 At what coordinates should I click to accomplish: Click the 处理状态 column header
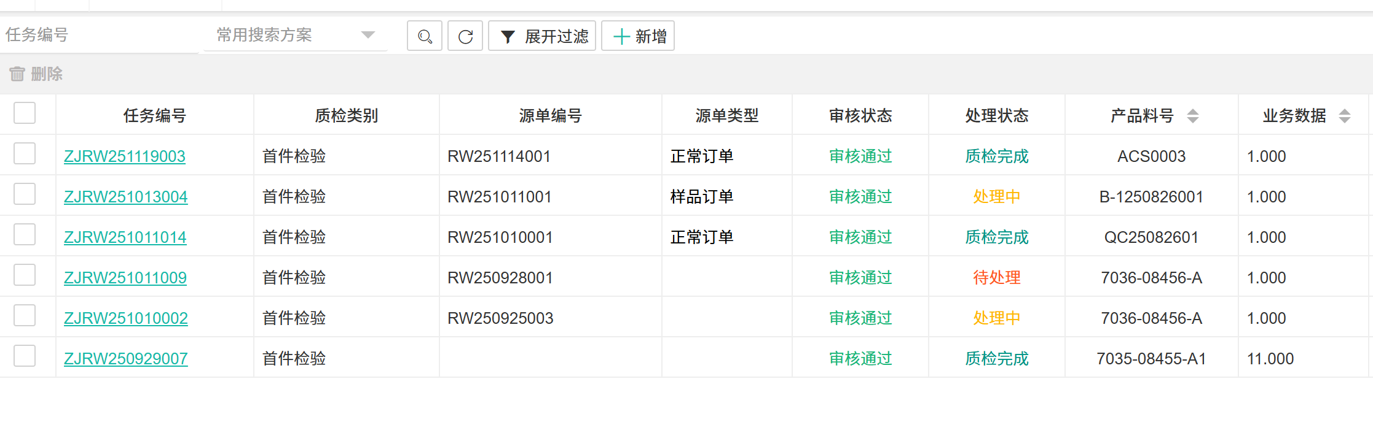(x=996, y=115)
